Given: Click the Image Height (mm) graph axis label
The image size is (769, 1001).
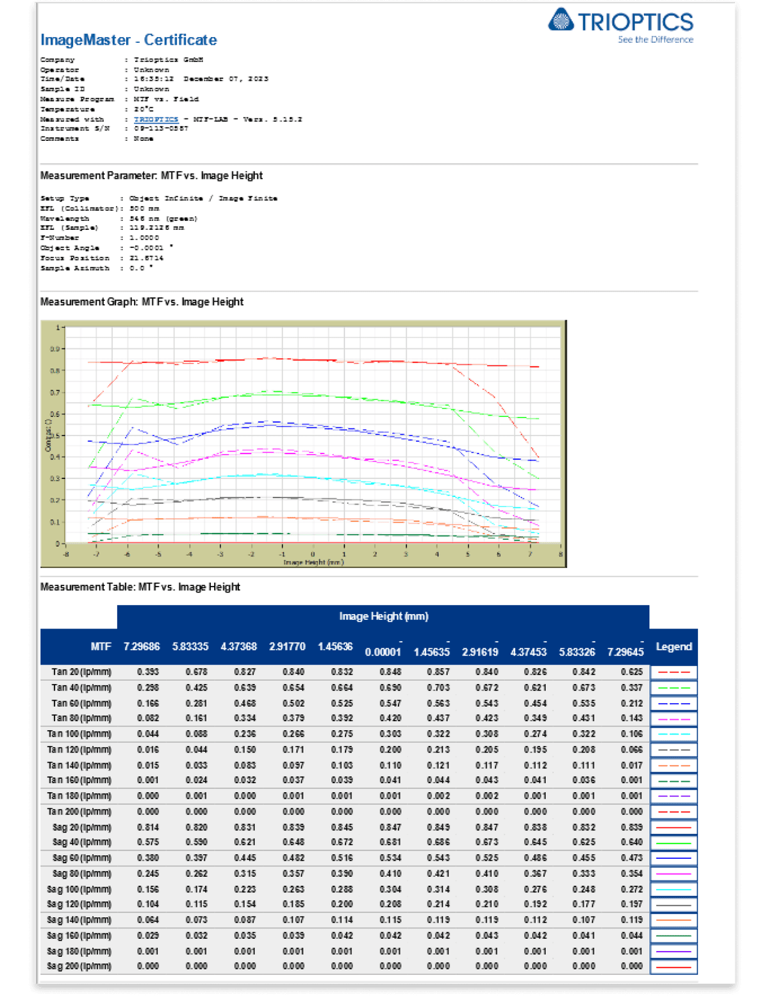Looking at the screenshot, I should point(313,562).
